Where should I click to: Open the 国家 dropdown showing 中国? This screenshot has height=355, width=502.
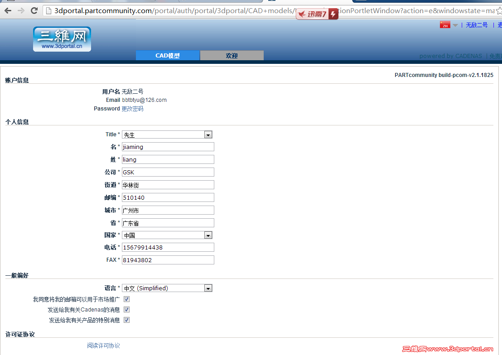pos(208,235)
